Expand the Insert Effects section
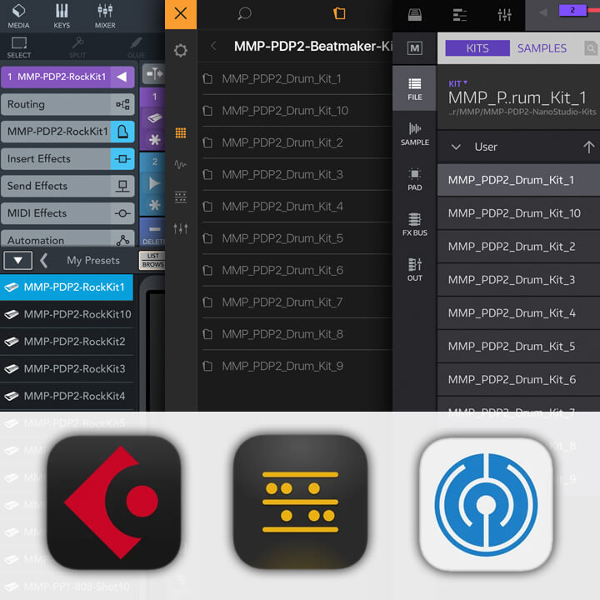This screenshot has height=600, width=600. point(67,159)
